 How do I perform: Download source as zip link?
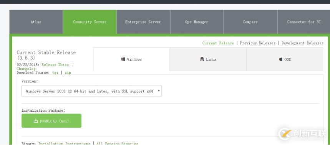[x=68, y=72]
